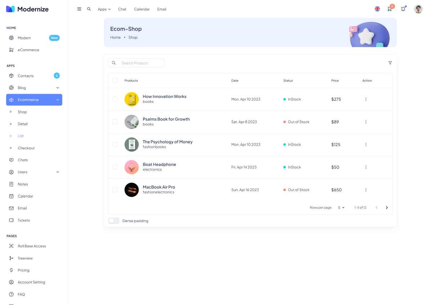Open Calendar from the top navigation
The image size is (432, 305).
pyautogui.click(x=142, y=9)
